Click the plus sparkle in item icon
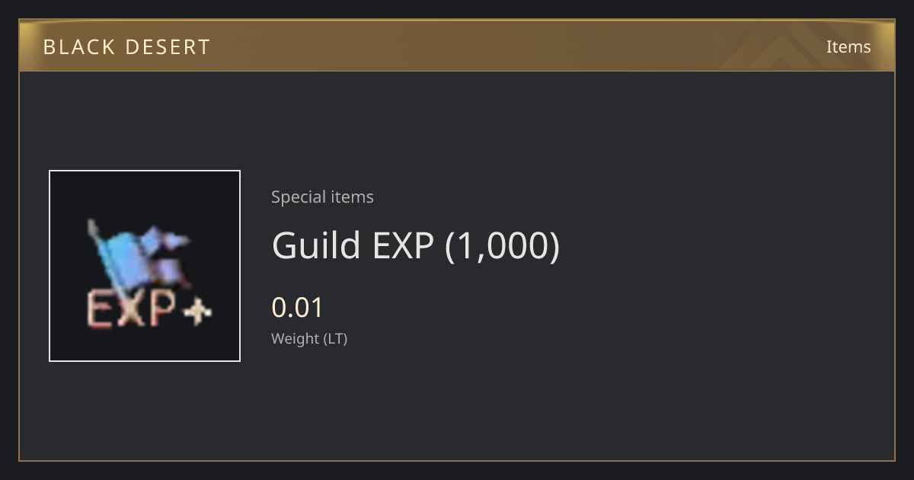 (198, 311)
